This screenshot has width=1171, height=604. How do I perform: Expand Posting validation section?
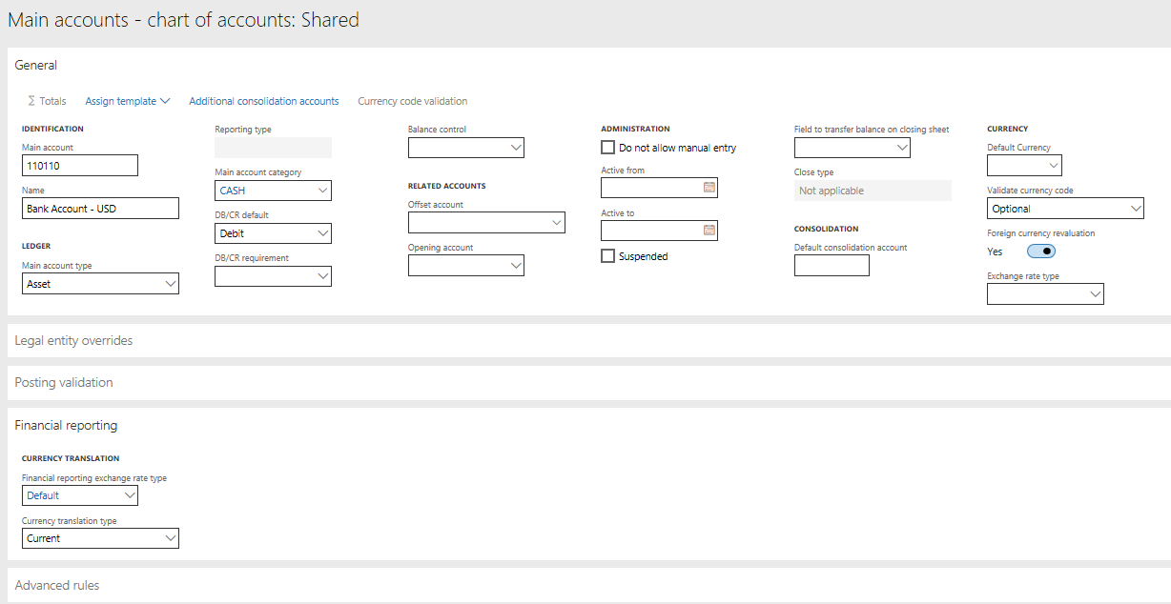point(64,382)
